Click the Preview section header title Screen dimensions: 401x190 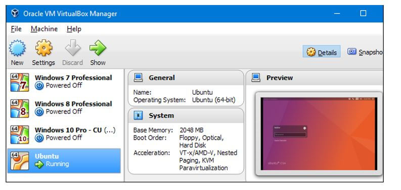(x=280, y=78)
